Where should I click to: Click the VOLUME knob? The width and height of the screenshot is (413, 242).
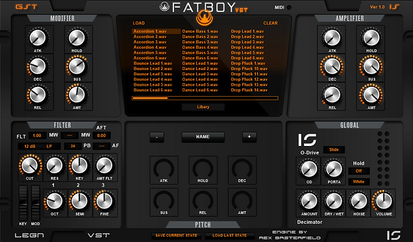pos(384,201)
